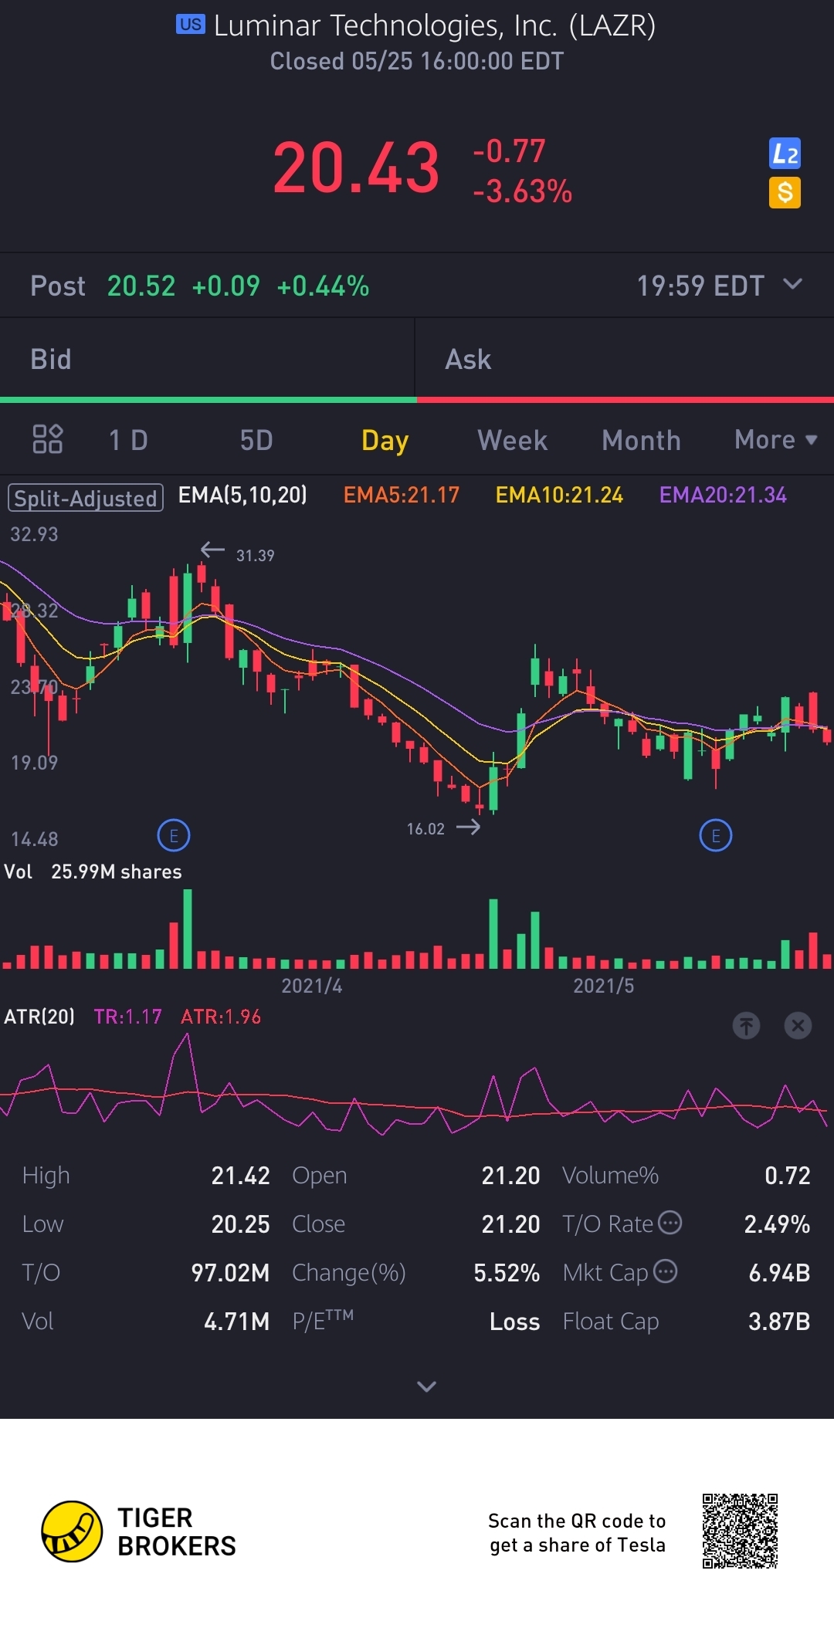Expand the post-market time dropdown
Image resolution: width=834 pixels, height=1645 pixels.
(792, 284)
